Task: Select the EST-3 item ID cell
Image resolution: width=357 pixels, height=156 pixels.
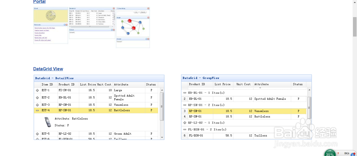Action: pyautogui.click(x=49, y=105)
